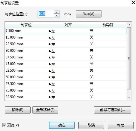Cancel using the 取消 button
This screenshot has height=131, width=136.
(x=91, y=125)
